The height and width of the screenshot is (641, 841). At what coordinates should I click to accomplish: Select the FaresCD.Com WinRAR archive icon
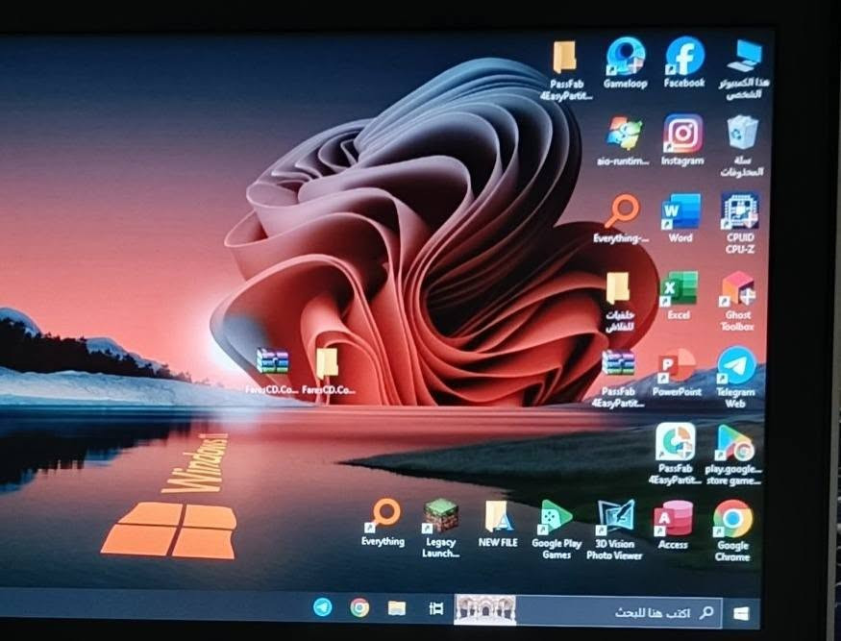[272, 371]
